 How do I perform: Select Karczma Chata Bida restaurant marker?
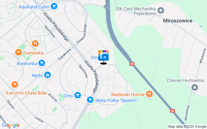[x=15, y=84]
